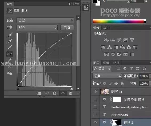Screen dimensions: 151x126
Task: Lock layer position
Action: click(116, 84)
